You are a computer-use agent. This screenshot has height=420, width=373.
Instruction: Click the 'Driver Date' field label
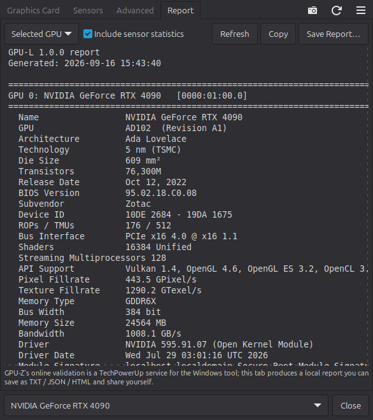(46, 355)
